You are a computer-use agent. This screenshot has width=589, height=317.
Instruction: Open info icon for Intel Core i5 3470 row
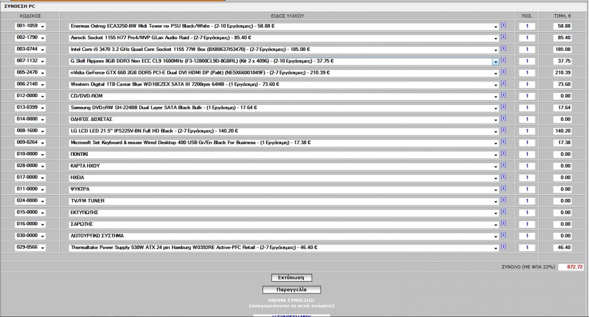pyautogui.click(x=503, y=49)
